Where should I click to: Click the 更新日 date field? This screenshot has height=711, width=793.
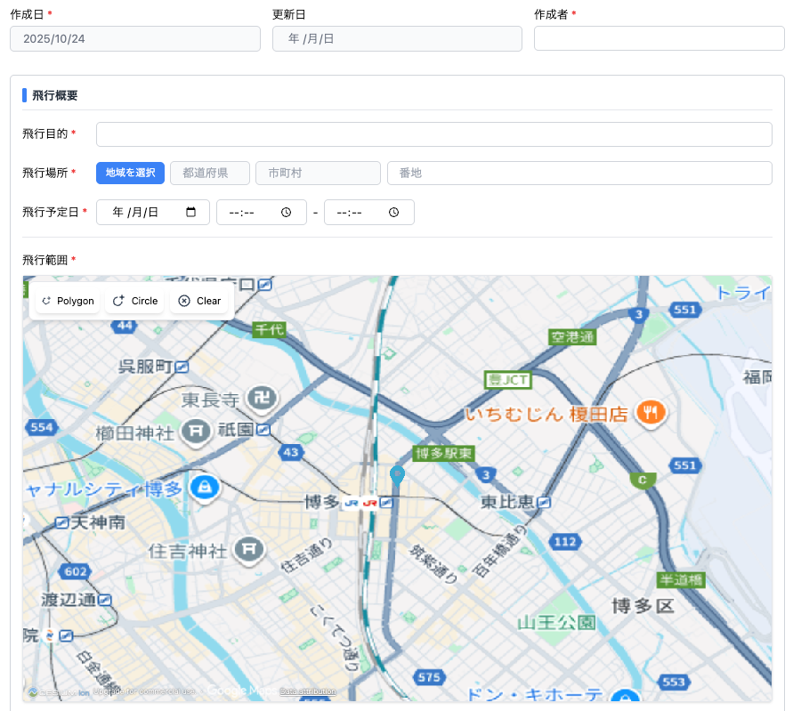pos(397,39)
